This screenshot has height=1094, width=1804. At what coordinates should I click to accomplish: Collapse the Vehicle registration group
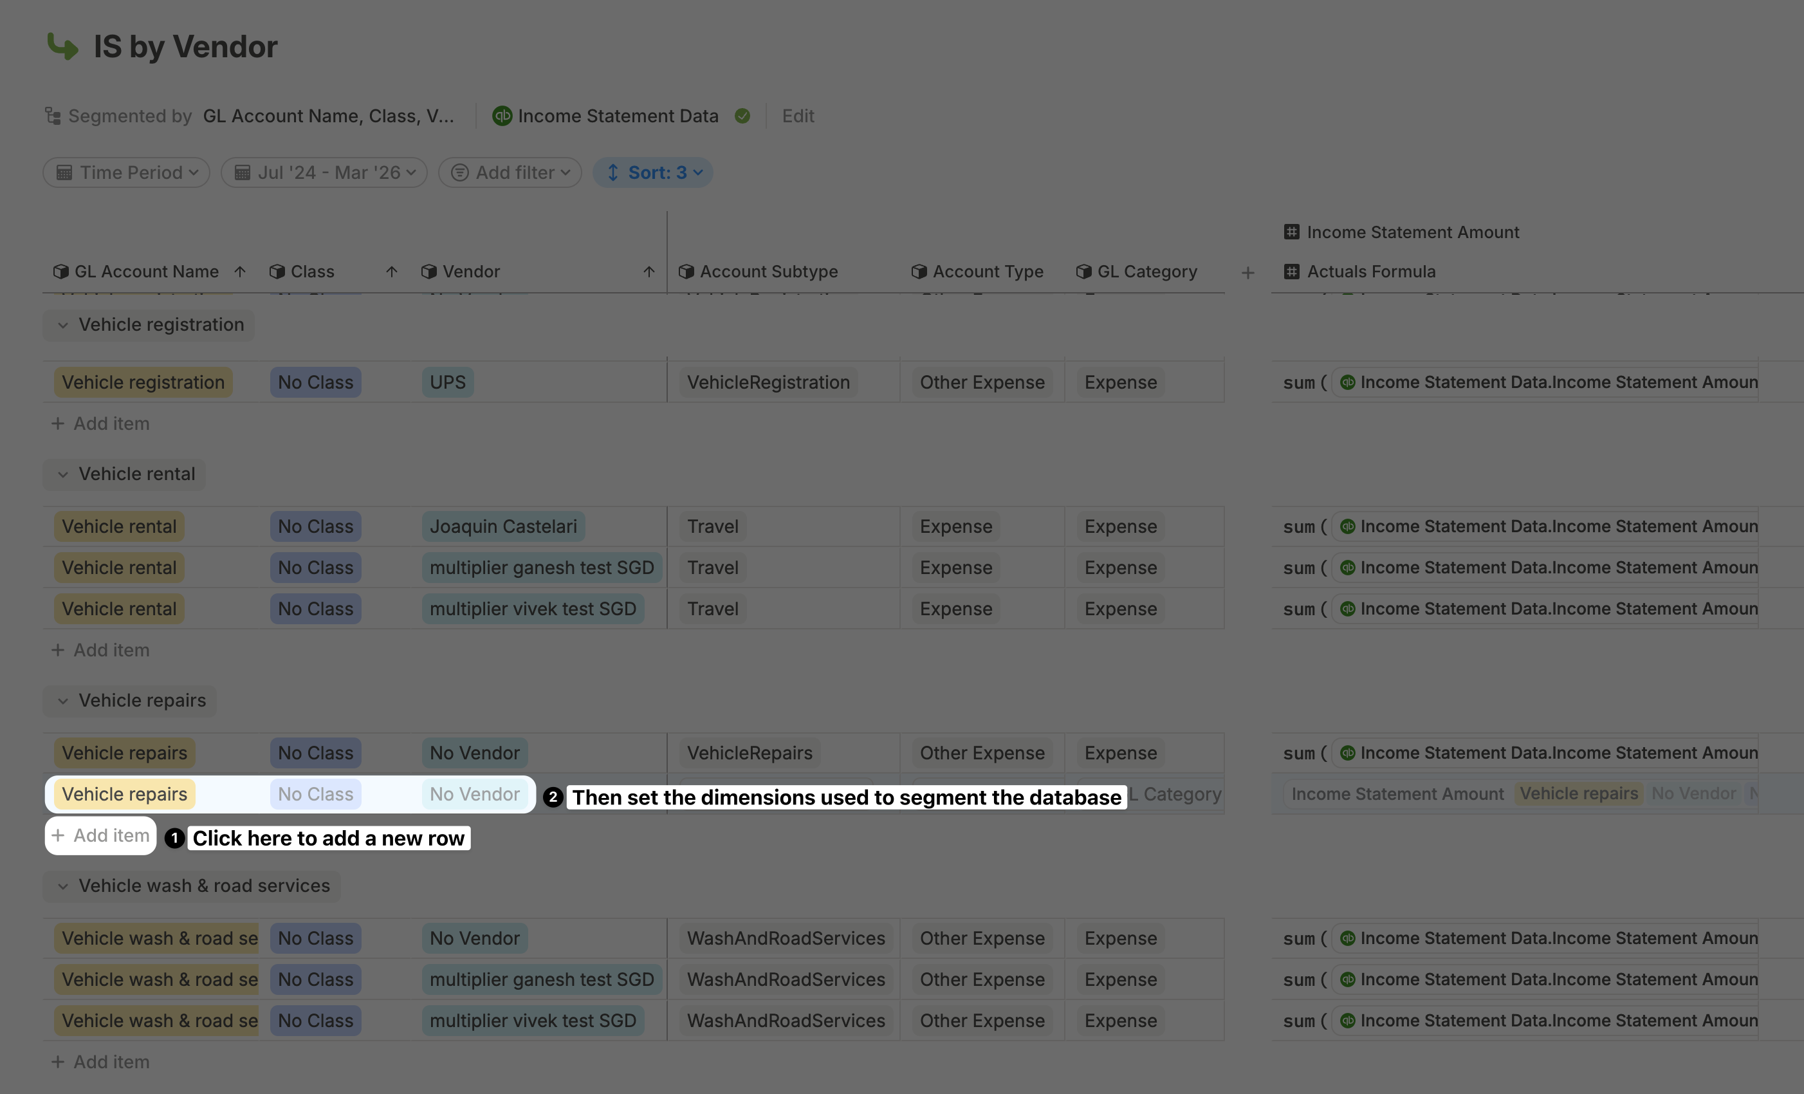point(63,325)
